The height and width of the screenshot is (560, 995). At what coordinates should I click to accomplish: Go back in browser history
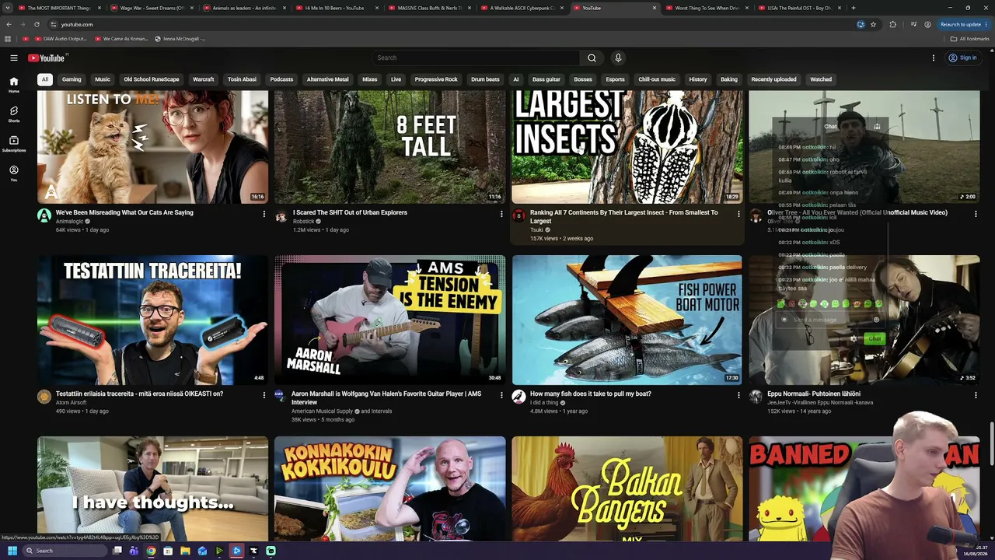click(x=9, y=24)
